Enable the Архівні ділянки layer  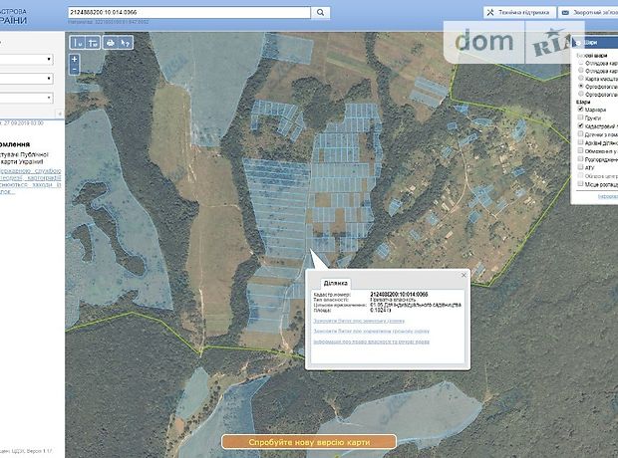click(580, 142)
